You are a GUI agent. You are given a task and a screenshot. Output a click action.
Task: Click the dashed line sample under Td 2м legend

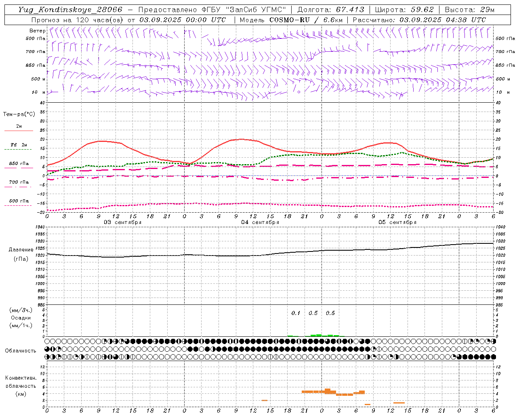(x=19, y=150)
